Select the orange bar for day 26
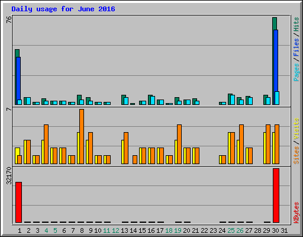303x237 pixels. pyautogui.click(x=241, y=144)
